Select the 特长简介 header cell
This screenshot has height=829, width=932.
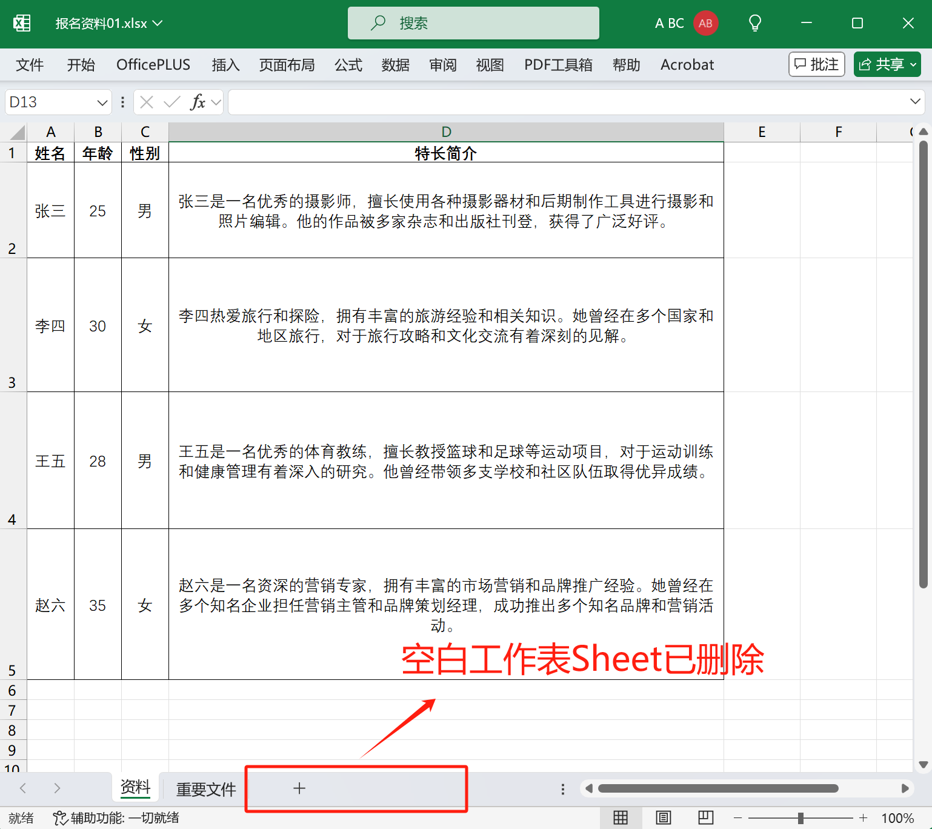point(446,153)
